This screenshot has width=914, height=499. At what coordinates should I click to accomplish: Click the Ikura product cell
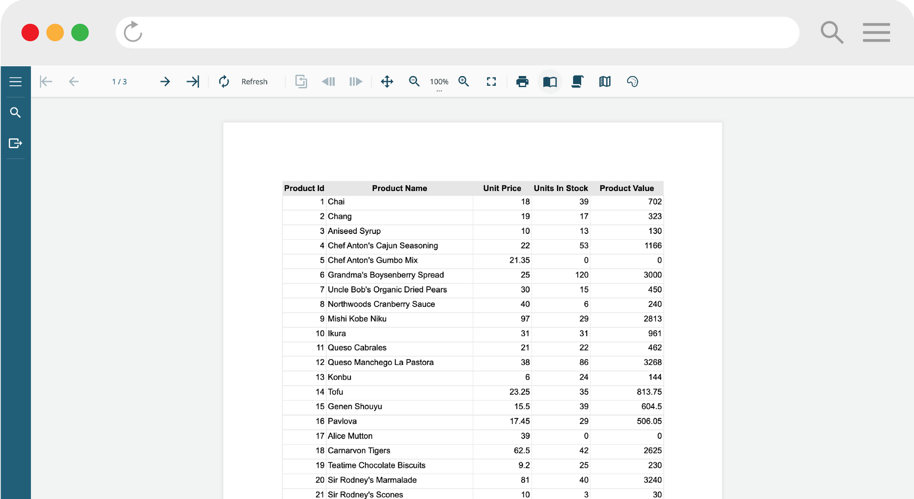click(400, 333)
